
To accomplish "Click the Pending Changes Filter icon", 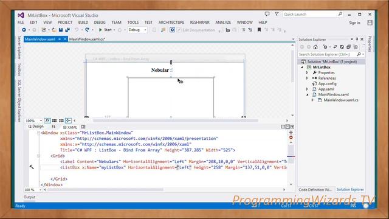I will coord(325,47).
